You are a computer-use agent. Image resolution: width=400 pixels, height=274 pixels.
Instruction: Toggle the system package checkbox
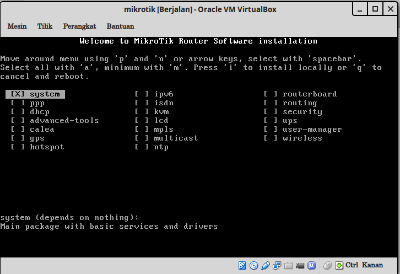coord(17,94)
